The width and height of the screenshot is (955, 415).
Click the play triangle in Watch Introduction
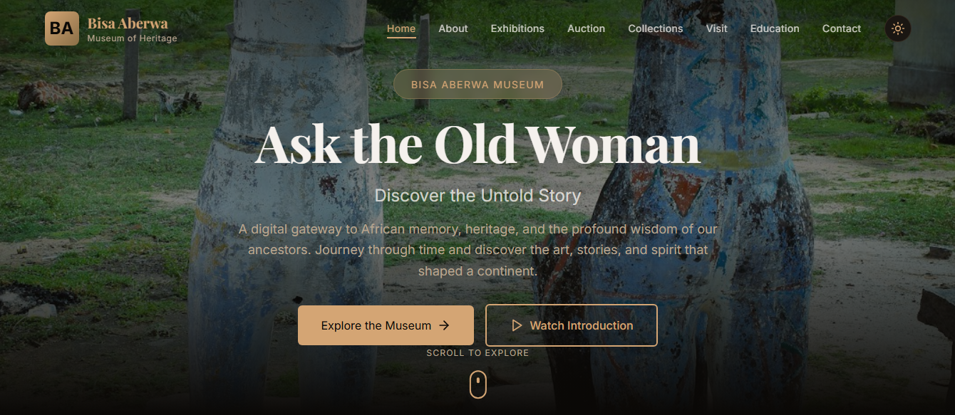517,325
